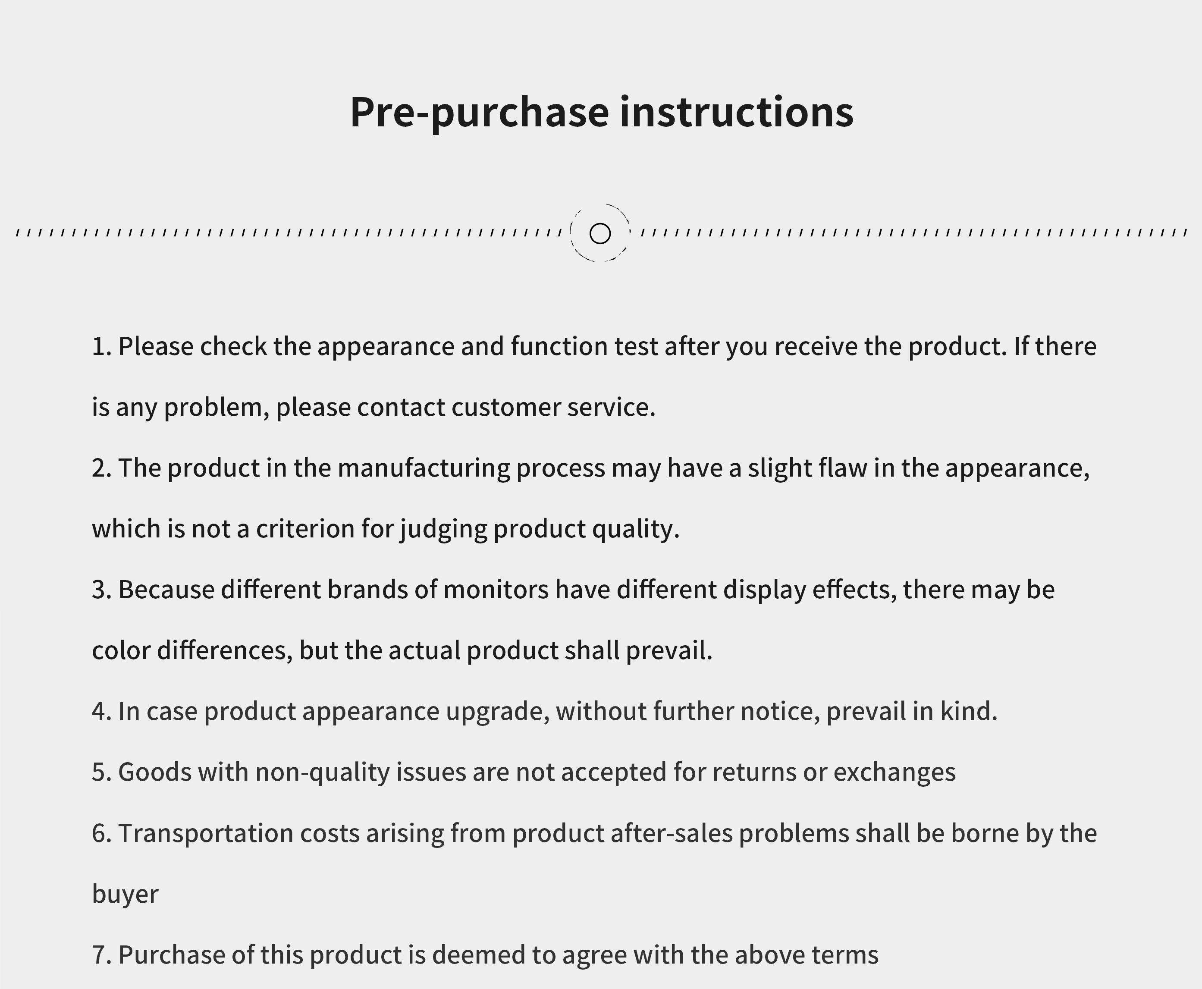Click item 5 about returns or exchanges

[523, 772]
